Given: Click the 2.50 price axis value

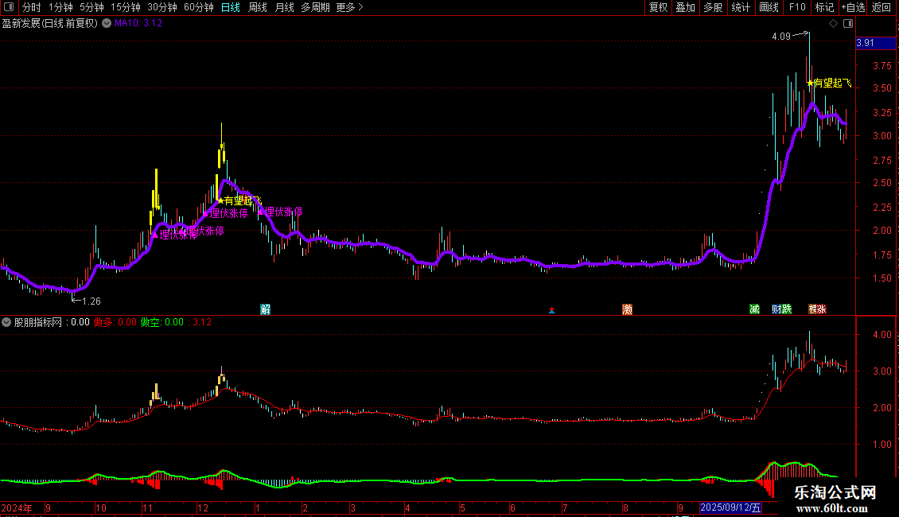Looking at the screenshot, I should (881, 183).
